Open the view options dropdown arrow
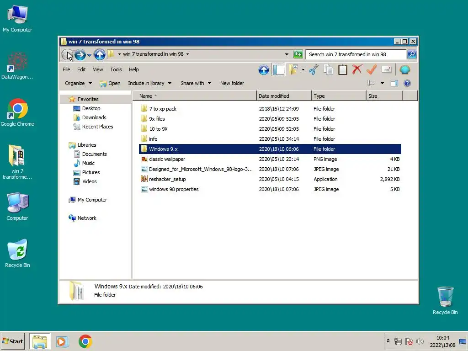 pyautogui.click(x=383, y=83)
